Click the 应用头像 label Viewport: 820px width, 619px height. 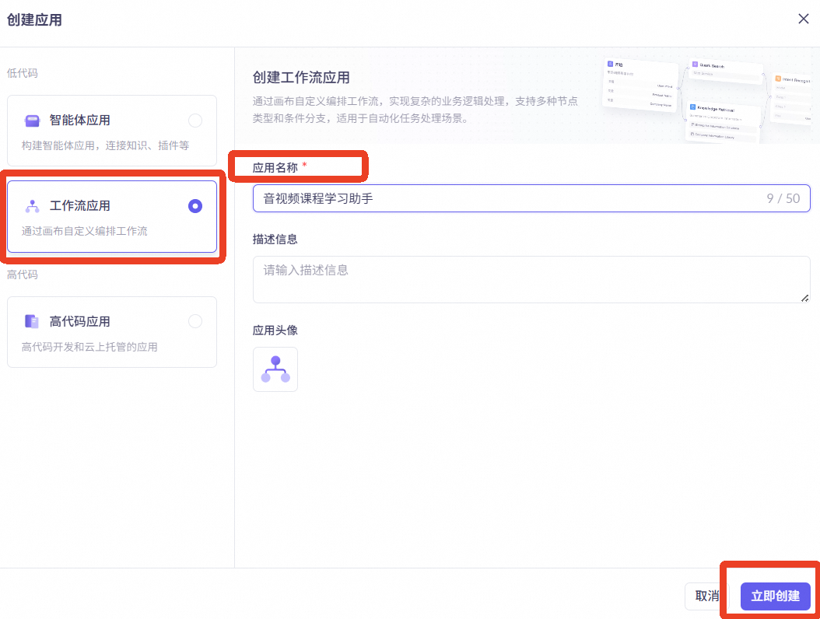(275, 330)
